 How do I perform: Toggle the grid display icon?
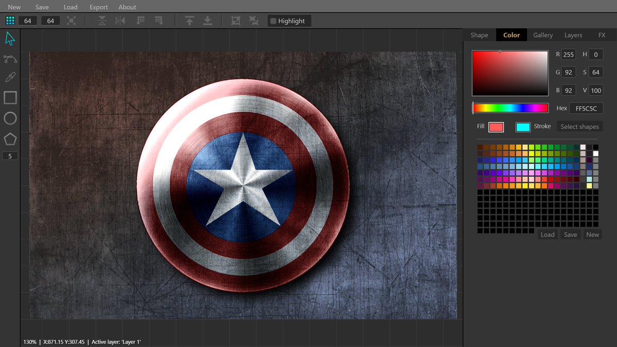10,21
